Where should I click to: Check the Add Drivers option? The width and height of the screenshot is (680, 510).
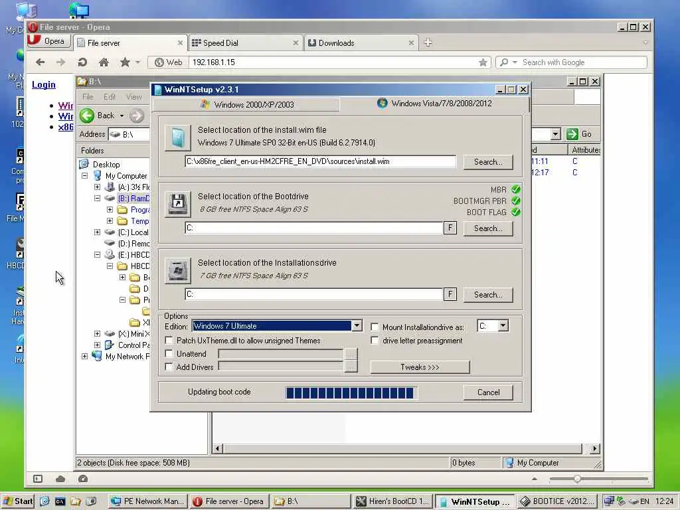point(169,367)
